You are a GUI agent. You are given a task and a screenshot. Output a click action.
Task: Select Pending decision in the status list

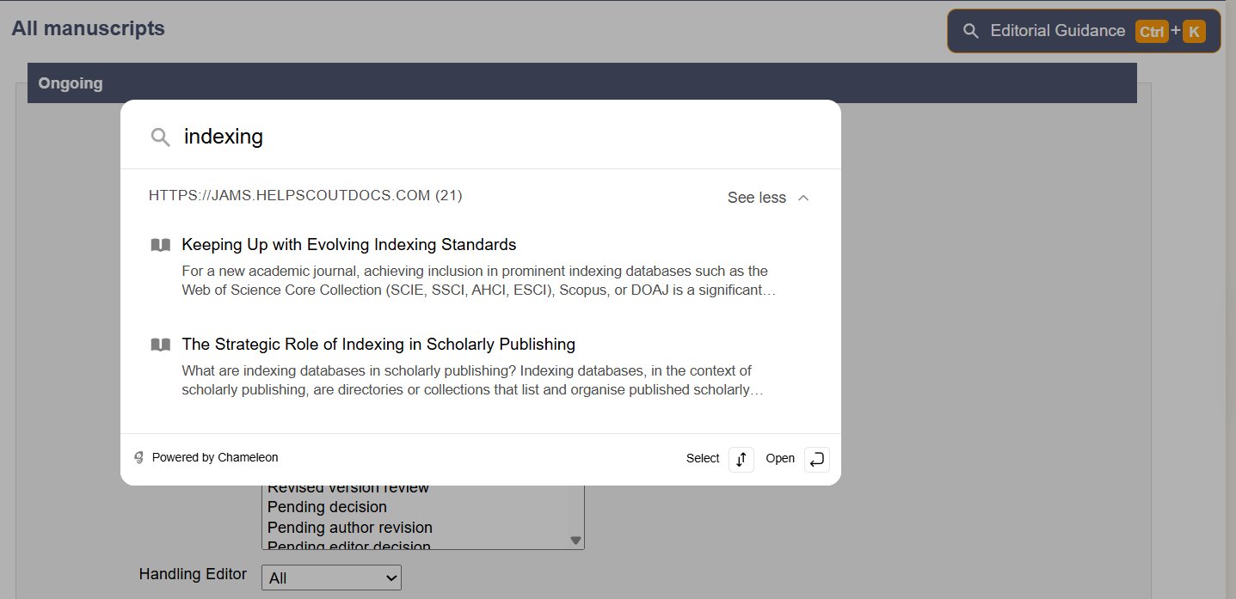tap(327, 507)
